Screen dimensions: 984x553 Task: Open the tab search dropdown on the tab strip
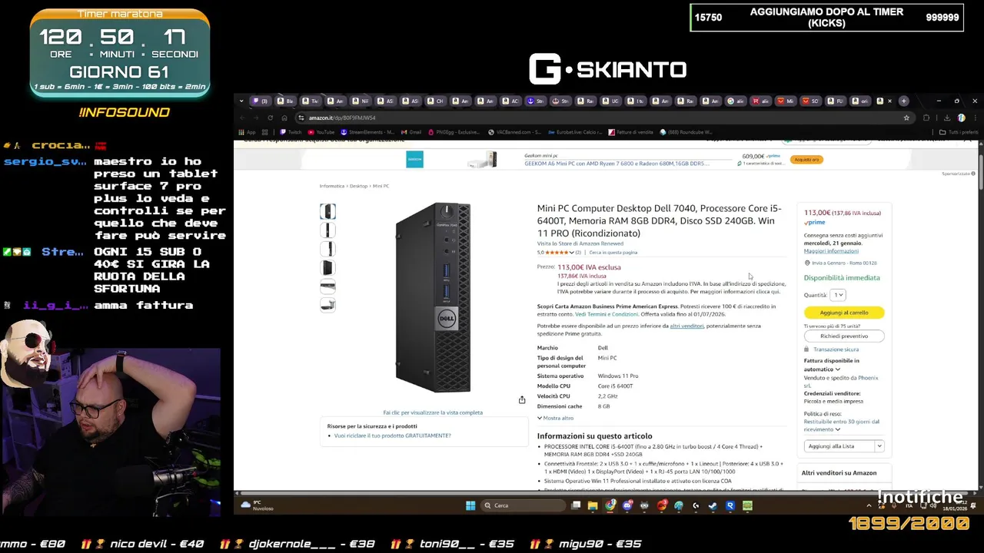pyautogui.click(x=241, y=101)
